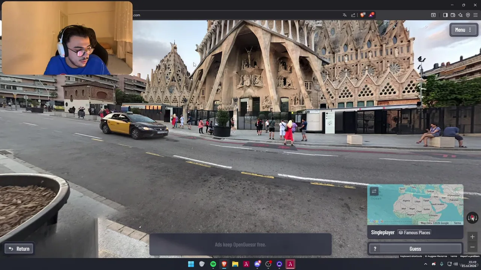The image size is (481, 270).
Task: Open the Report a problem link
Action: coord(470,256)
